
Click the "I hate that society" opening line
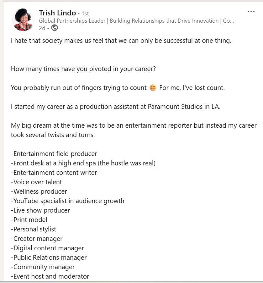tap(121, 41)
